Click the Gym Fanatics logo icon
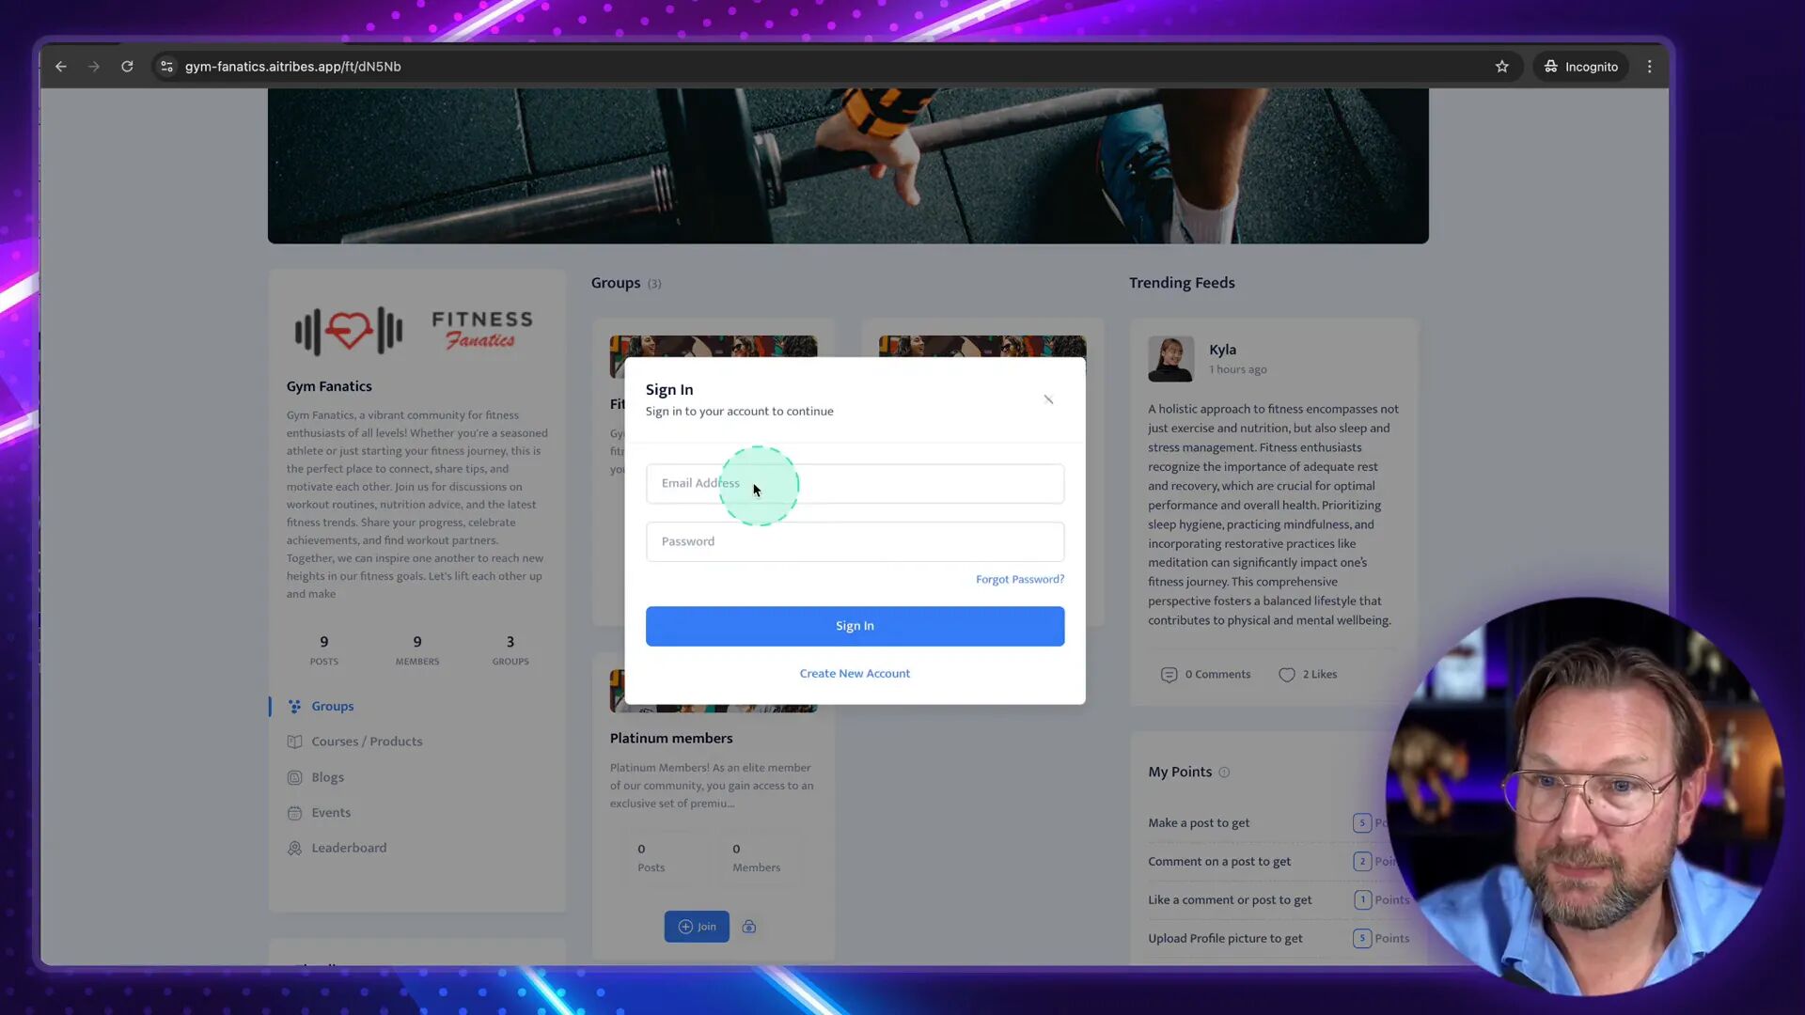The image size is (1805, 1015). coord(350,330)
